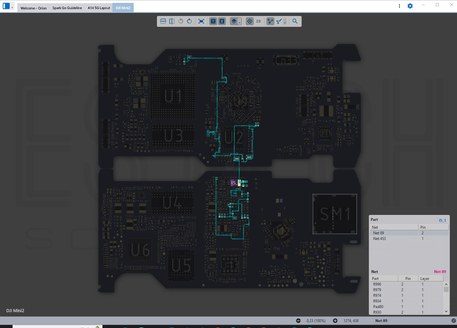Image resolution: width=457 pixels, height=328 pixels.
Task: Sort by Net column header
Action: [x=394, y=227]
